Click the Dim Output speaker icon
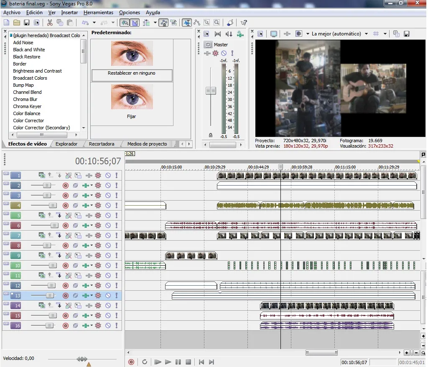This screenshot has height=367, width=428. pyautogui.click(x=229, y=34)
